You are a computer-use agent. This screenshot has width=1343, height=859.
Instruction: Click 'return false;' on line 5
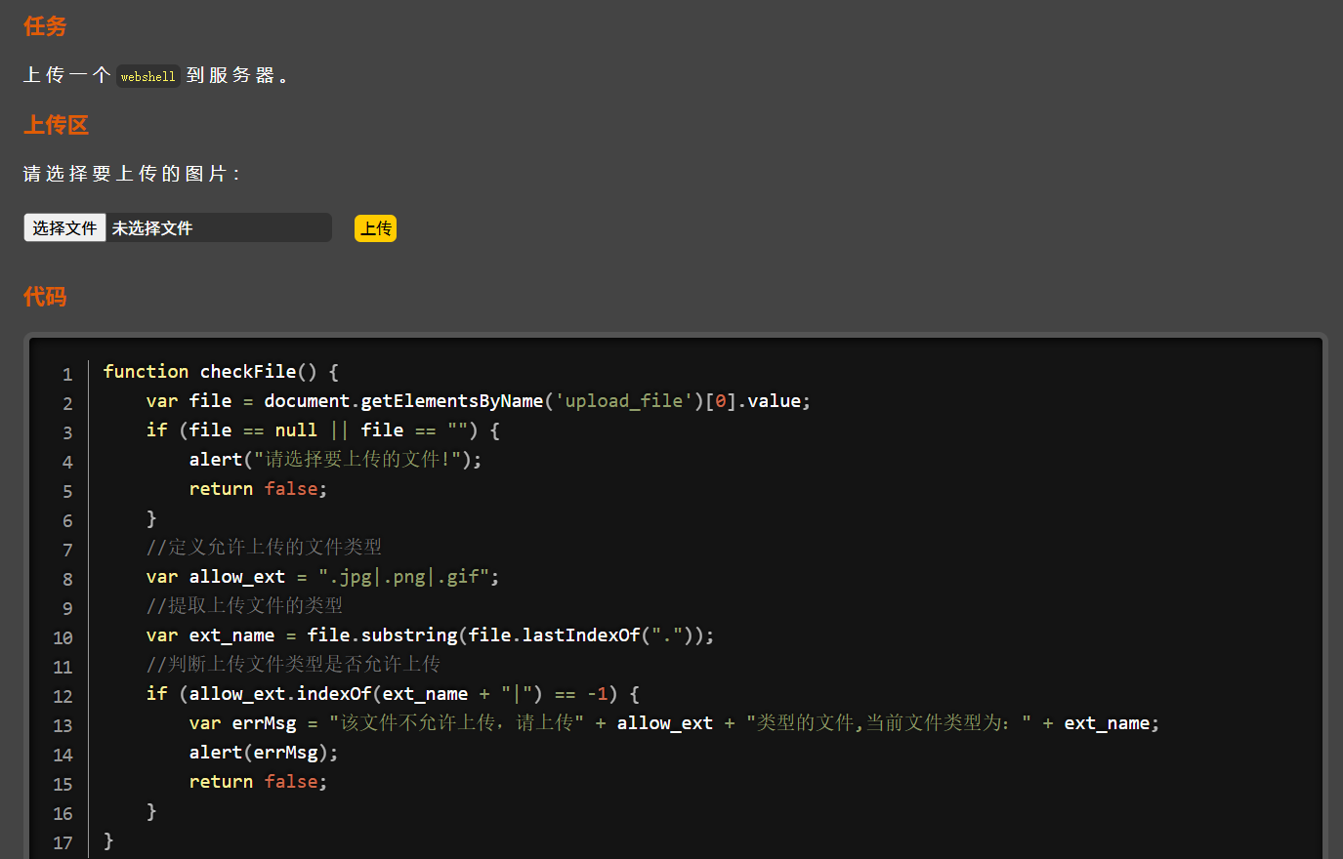pos(258,489)
